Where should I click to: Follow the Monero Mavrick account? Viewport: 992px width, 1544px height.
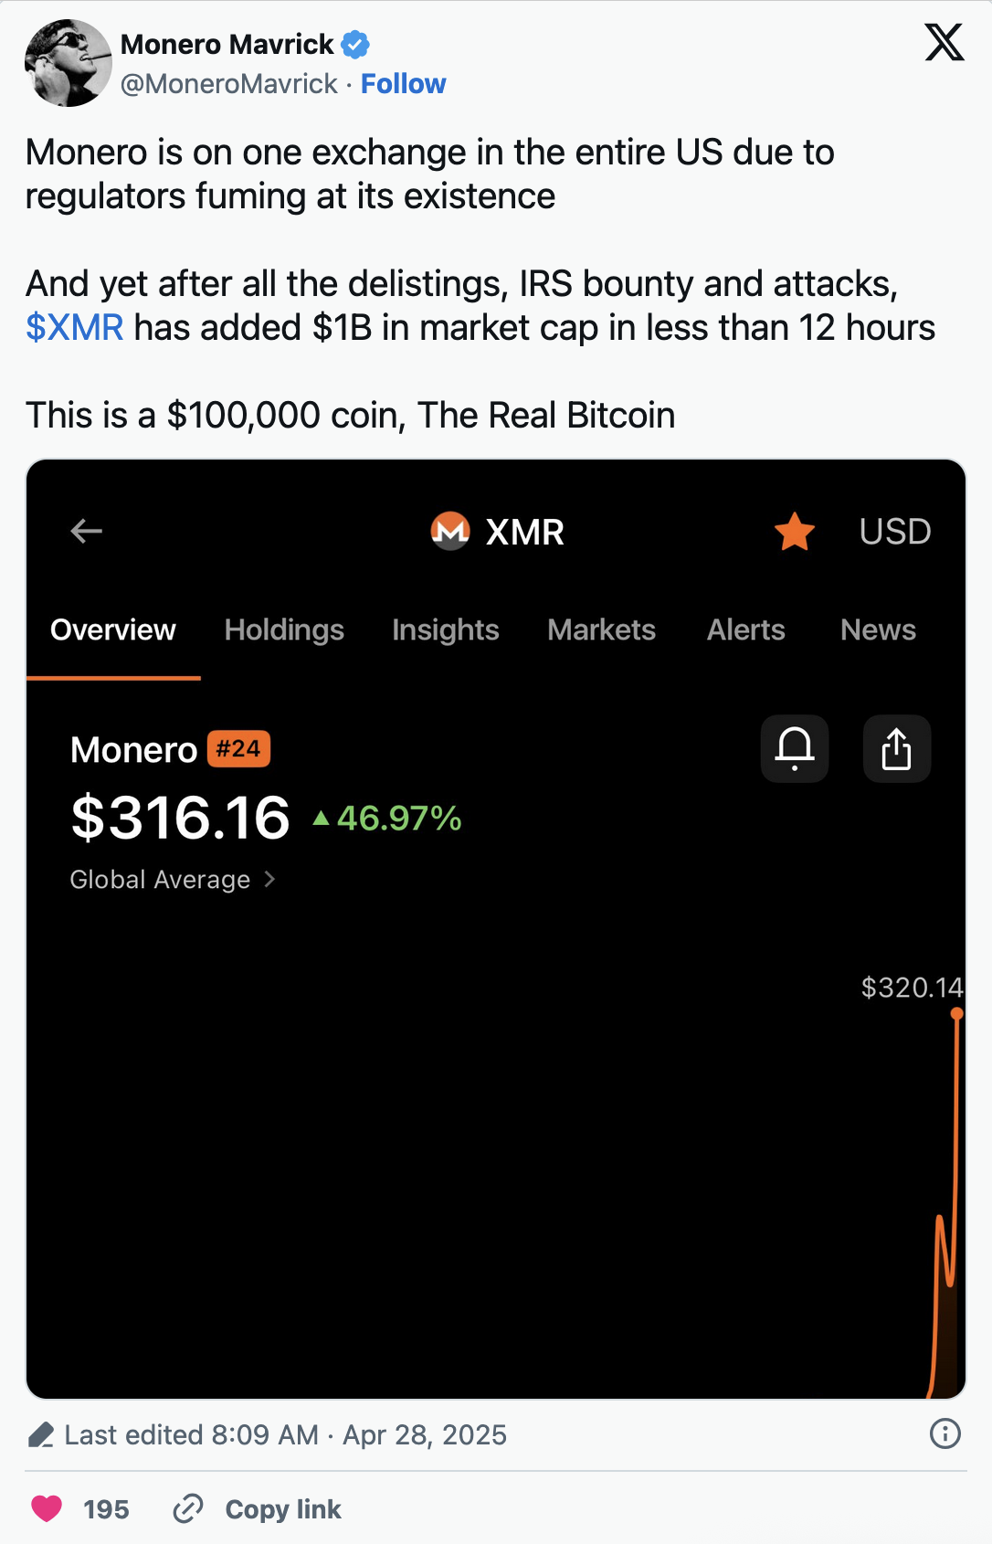[x=403, y=84]
